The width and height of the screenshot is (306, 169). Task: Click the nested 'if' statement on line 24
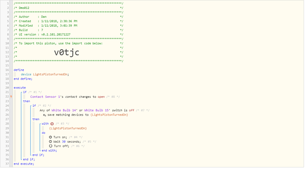point(34,106)
